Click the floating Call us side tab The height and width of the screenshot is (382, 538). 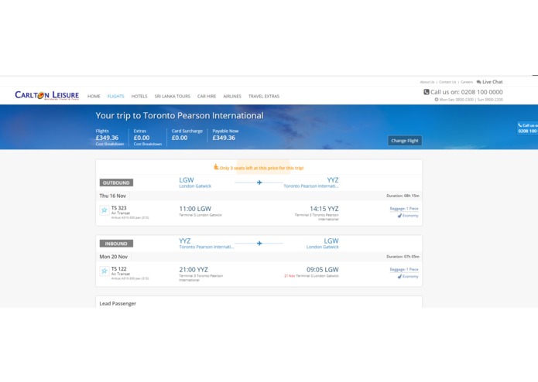click(x=527, y=128)
